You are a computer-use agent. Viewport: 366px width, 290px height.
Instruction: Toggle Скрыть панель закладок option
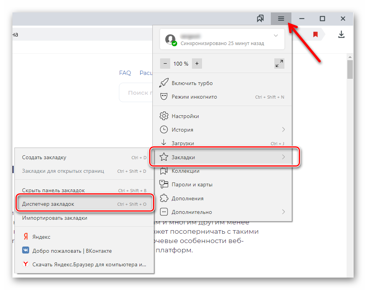tap(53, 191)
